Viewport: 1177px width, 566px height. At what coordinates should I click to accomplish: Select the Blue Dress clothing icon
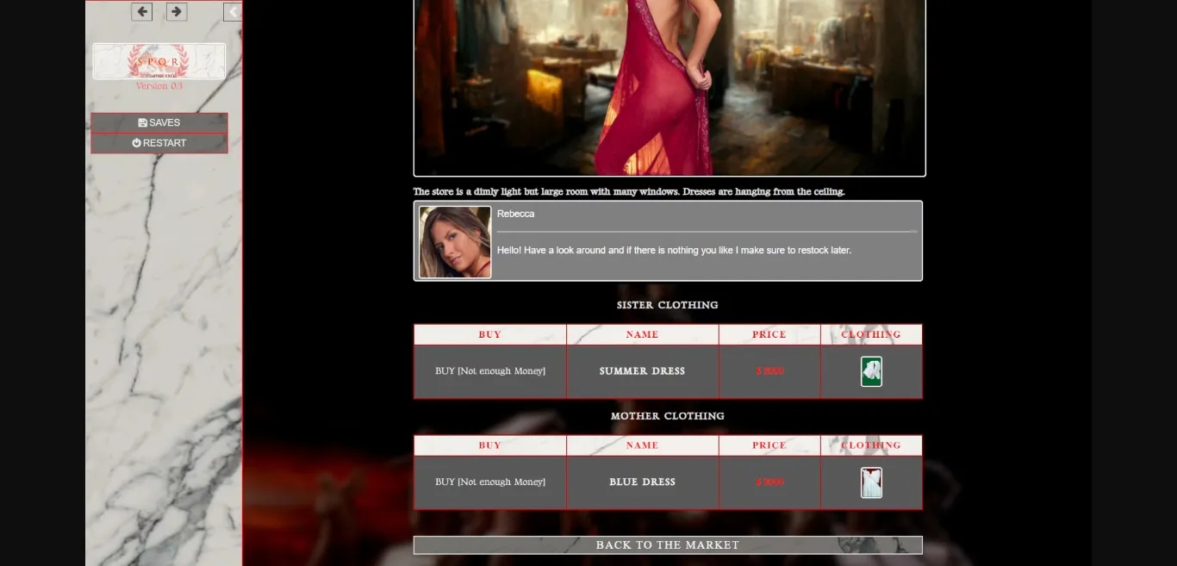click(871, 482)
